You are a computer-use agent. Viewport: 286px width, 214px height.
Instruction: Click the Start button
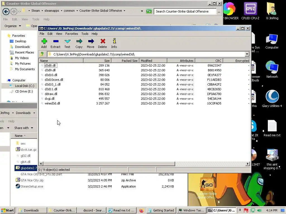8,210
